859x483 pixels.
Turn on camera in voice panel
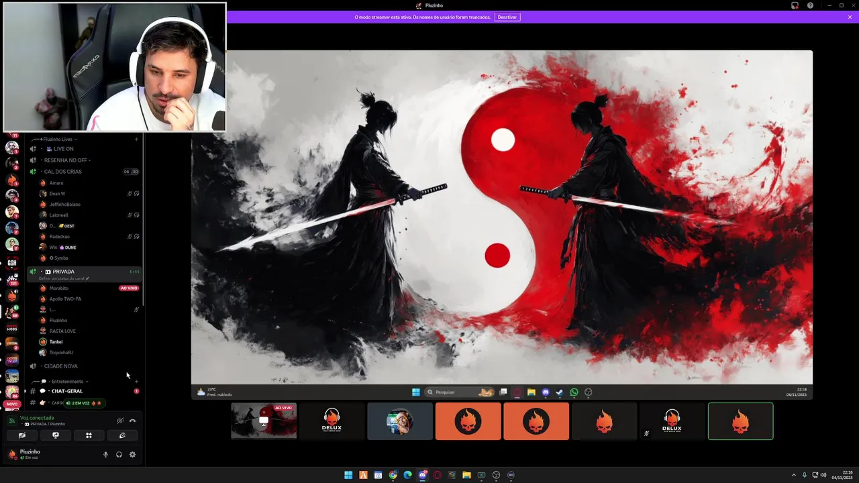22,435
